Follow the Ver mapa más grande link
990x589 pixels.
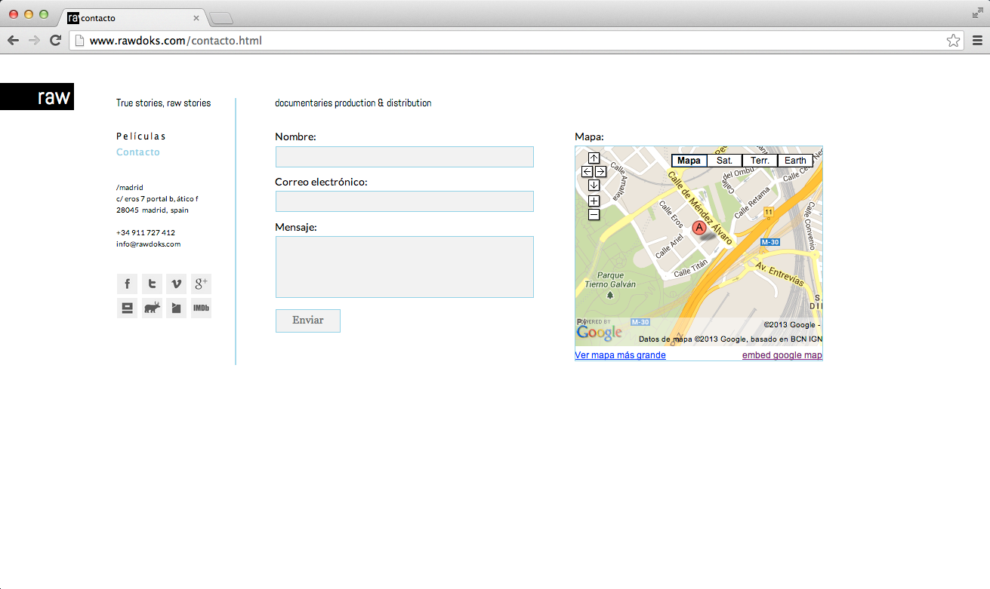pos(620,355)
